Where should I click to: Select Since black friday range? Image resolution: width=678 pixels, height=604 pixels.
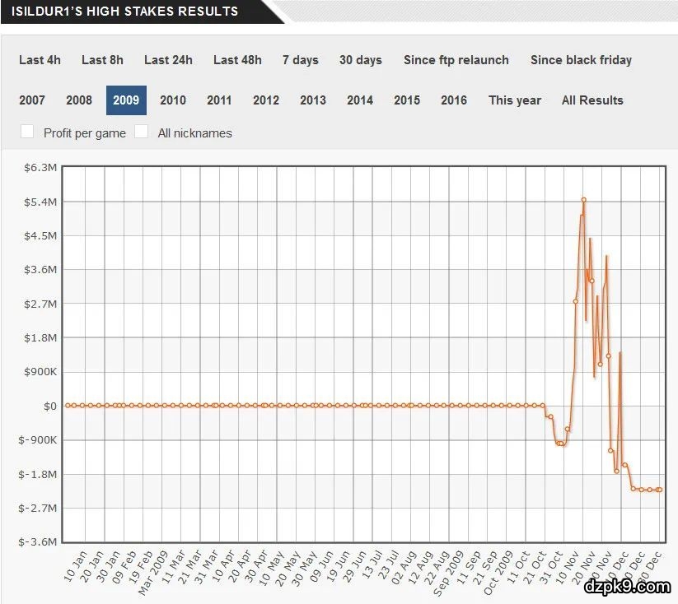click(x=582, y=60)
